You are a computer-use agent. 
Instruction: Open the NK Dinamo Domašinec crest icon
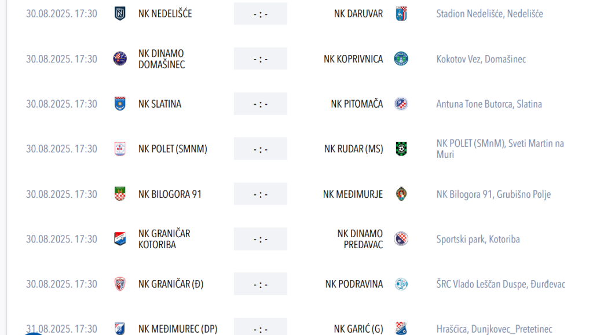(x=120, y=59)
